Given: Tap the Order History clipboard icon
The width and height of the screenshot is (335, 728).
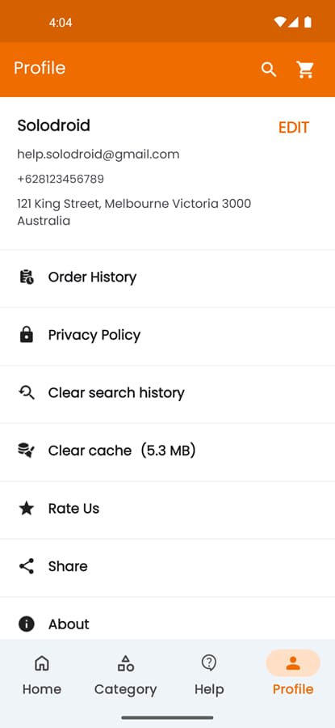Looking at the screenshot, I should point(27,277).
